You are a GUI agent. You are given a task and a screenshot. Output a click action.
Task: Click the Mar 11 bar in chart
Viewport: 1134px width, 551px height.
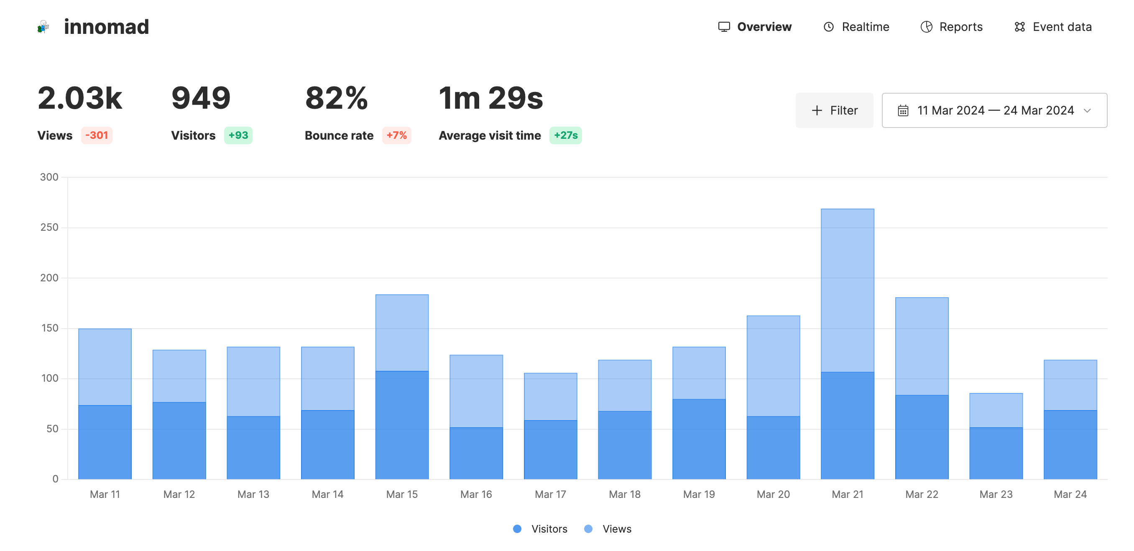pos(105,403)
